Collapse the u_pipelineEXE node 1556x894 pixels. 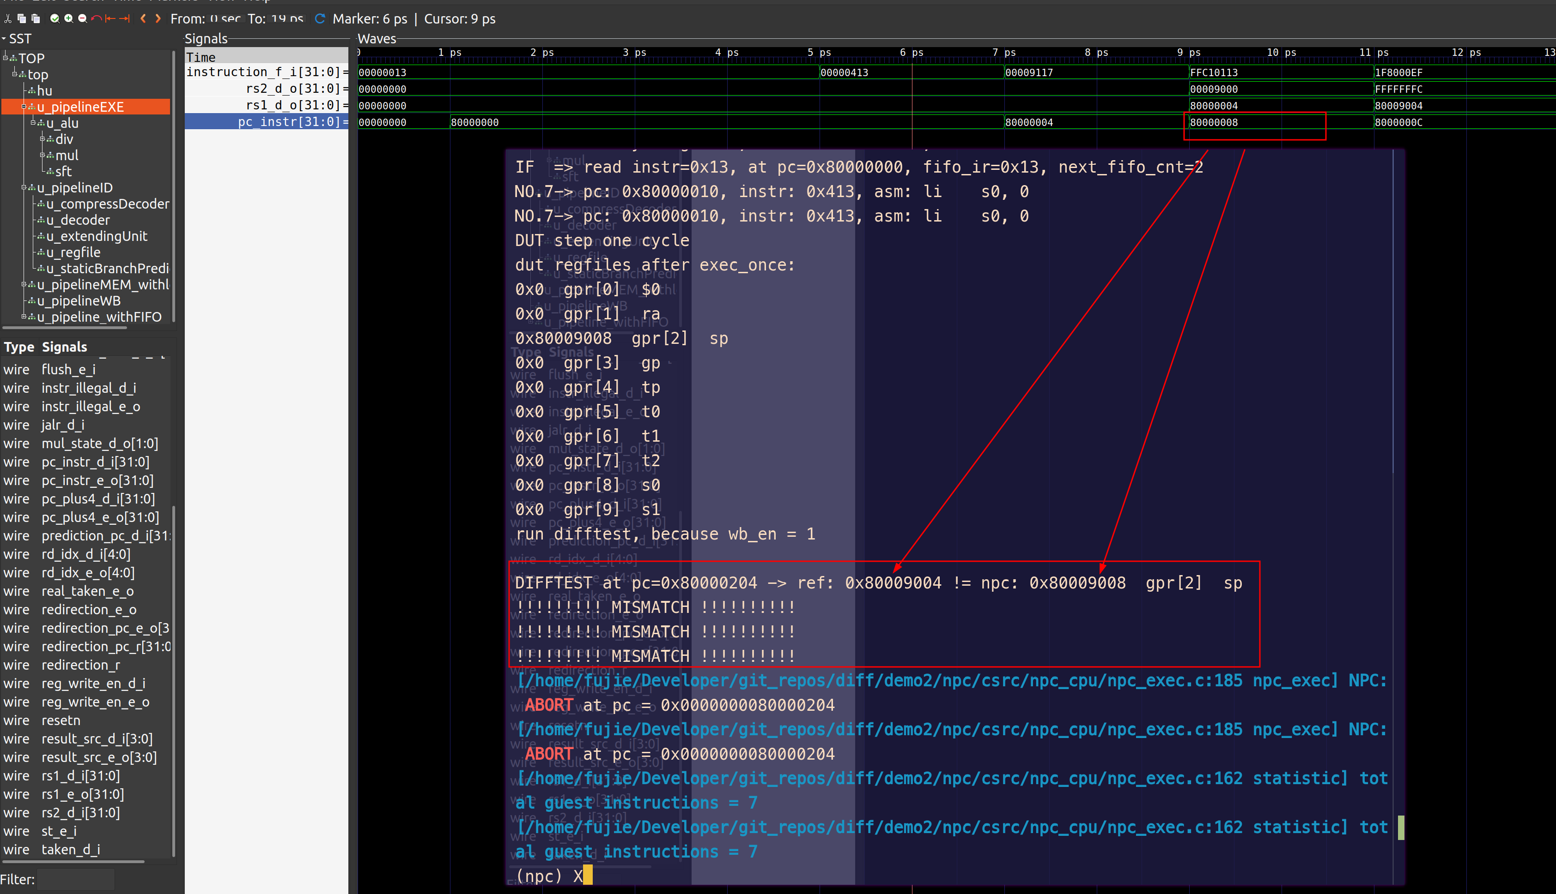pyautogui.click(x=24, y=107)
